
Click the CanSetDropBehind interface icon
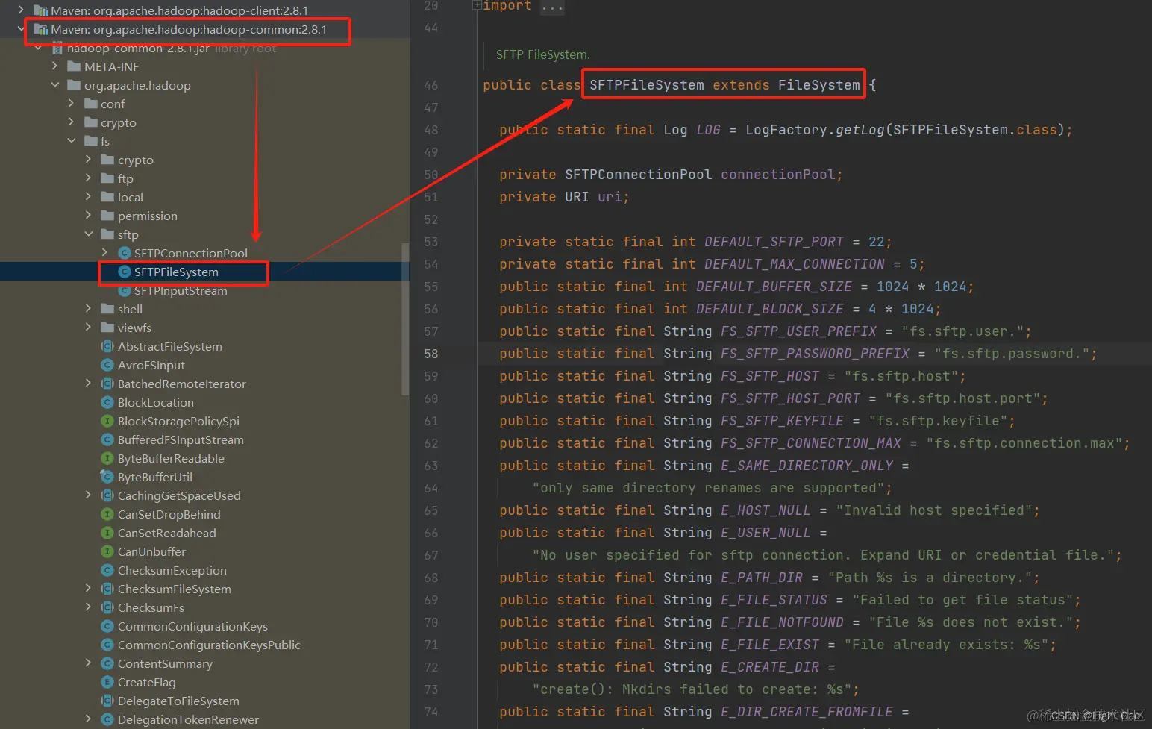point(107,514)
